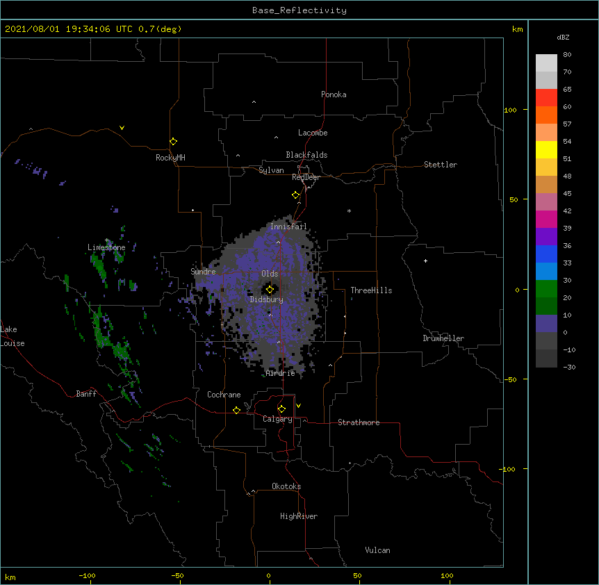The width and height of the screenshot is (599, 585).
Task: Click the HighRiver town label
Action: (299, 516)
